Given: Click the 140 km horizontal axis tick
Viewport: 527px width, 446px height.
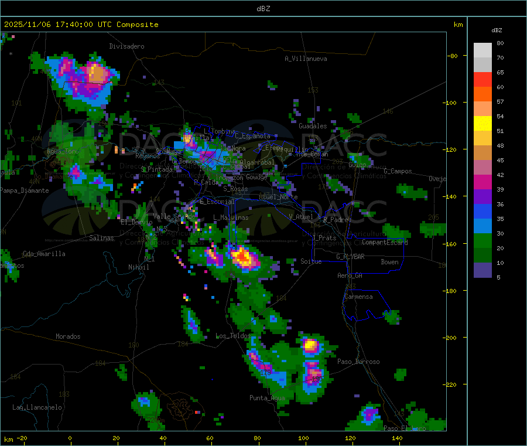Looking at the screenshot, I should click(x=397, y=438).
